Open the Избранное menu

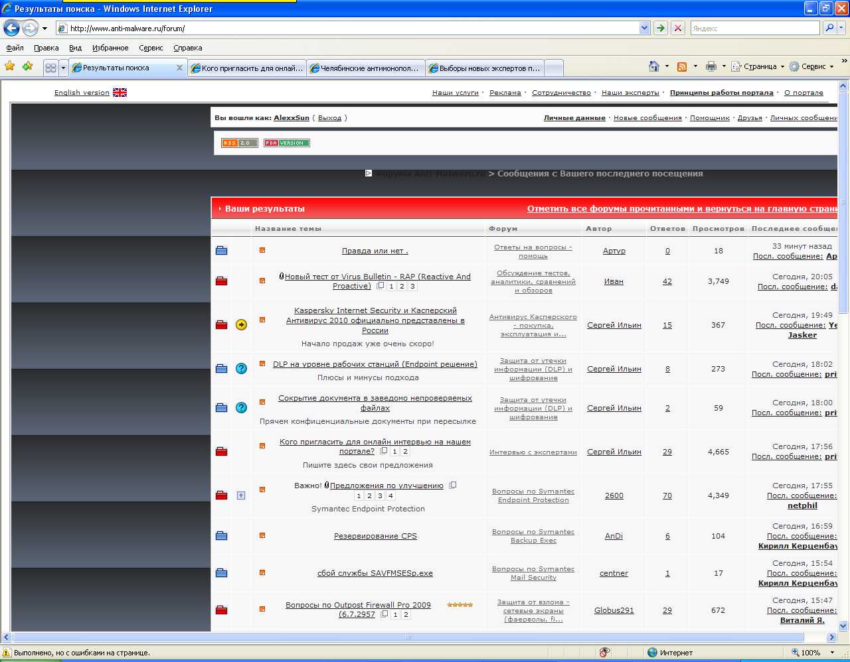tap(110, 48)
